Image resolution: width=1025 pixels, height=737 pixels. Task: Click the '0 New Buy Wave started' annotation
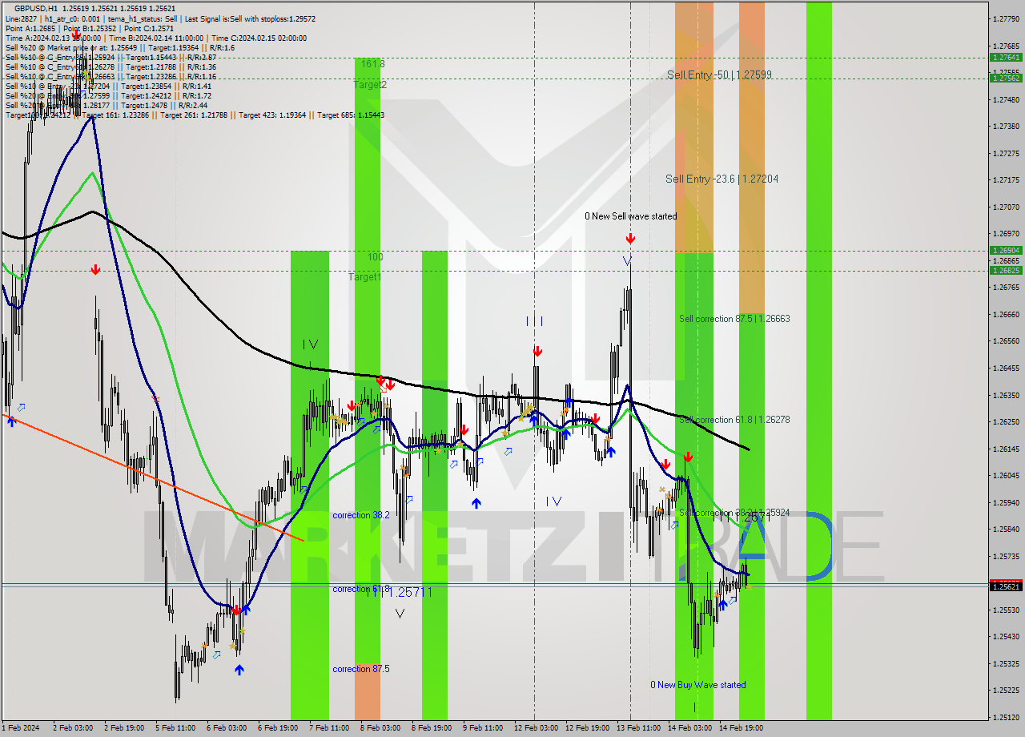click(x=698, y=685)
